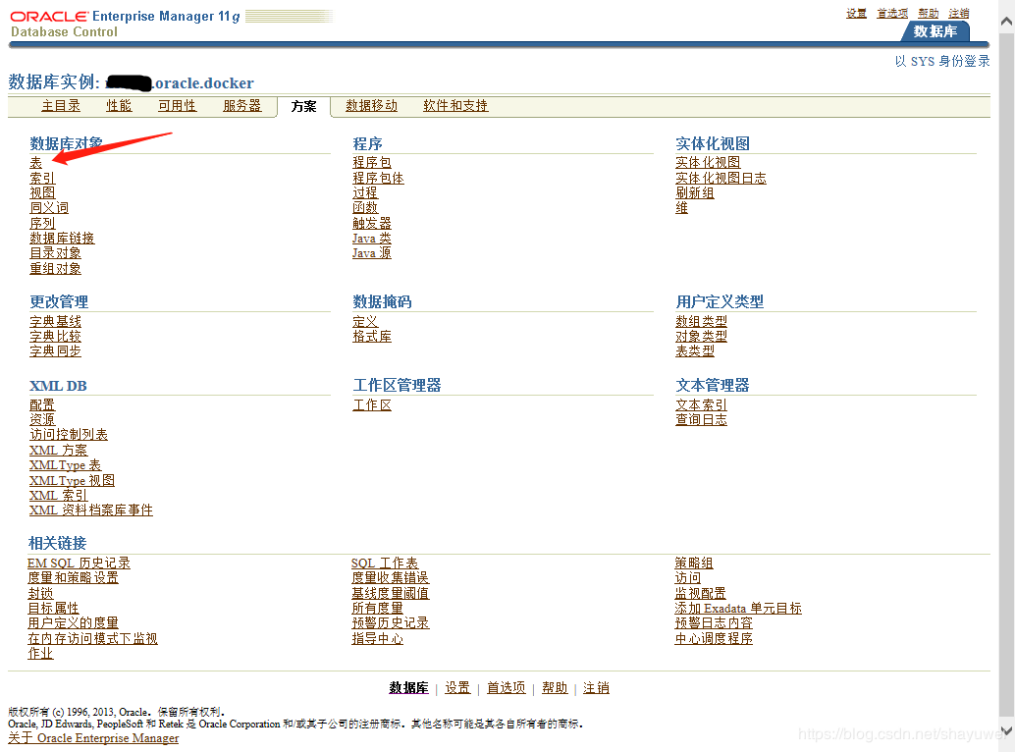Open the XMLType 表 link

point(66,465)
